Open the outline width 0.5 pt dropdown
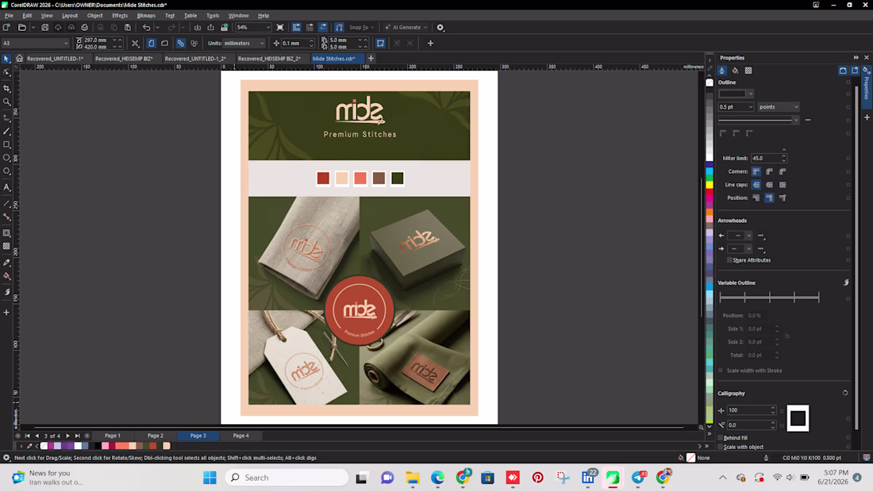873x491 pixels. pyautogui.click(x=751, y=107)
